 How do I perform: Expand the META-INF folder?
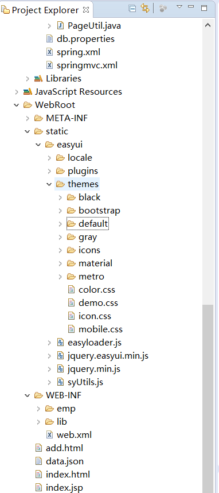pyautogui.click(x=28, y=118)
